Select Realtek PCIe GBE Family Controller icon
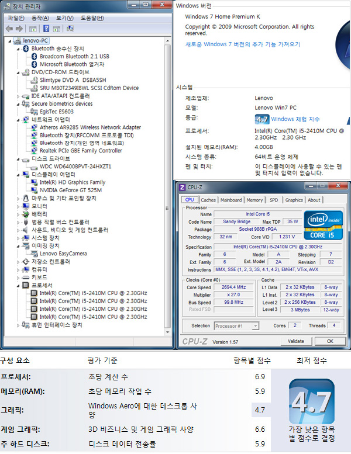351x454 pixels. pos(34,151)
